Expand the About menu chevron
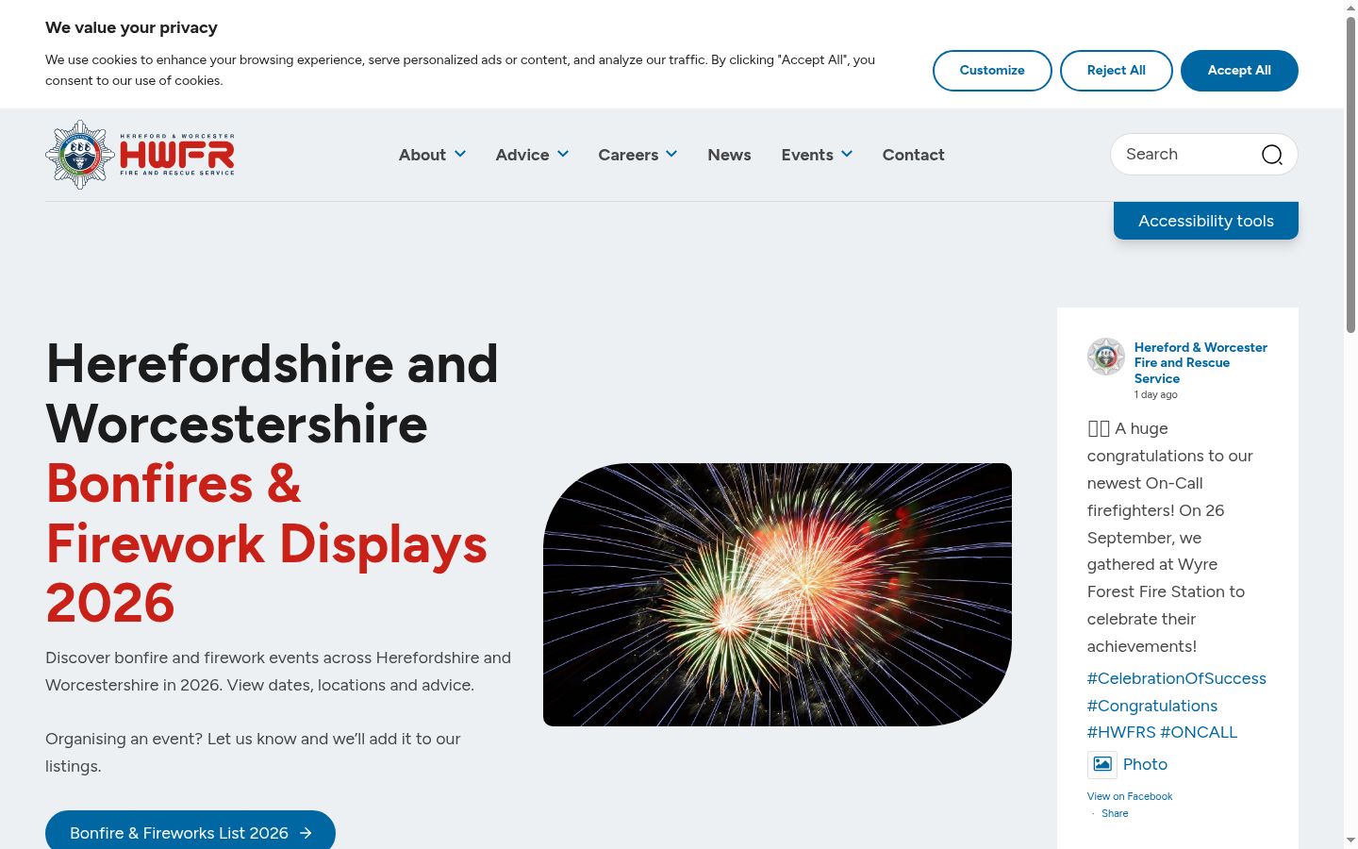Viewport: 1358px width, 849px height. pos(460,154)
